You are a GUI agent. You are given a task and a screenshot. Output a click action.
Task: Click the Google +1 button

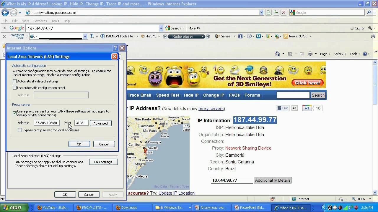307,108
